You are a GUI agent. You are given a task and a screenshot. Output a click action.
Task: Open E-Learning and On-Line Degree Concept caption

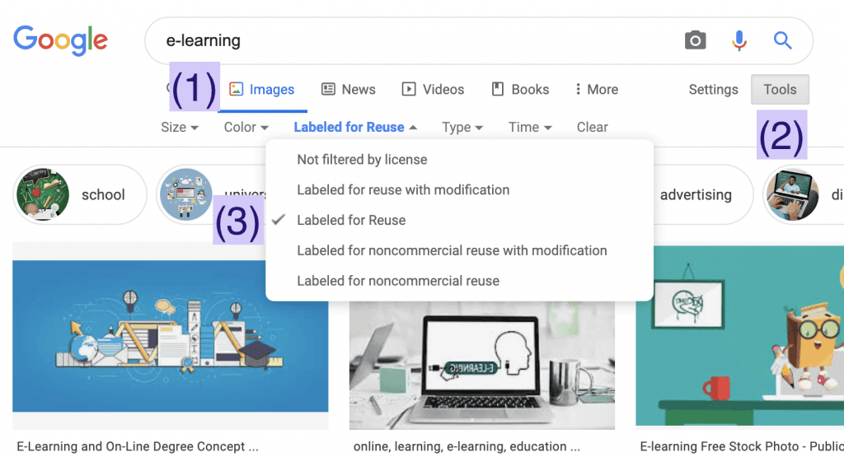[x=138, y=446]
